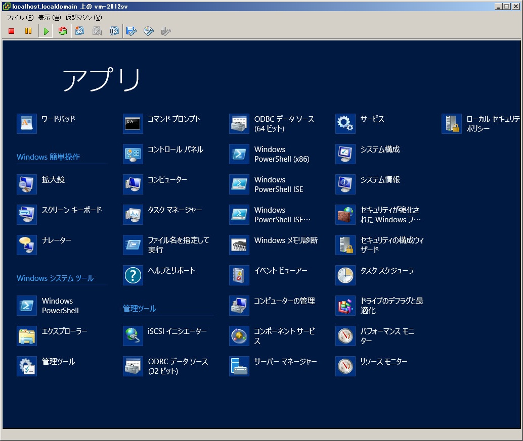Launch iSCSI イニシエーター

tap(165, 336)
